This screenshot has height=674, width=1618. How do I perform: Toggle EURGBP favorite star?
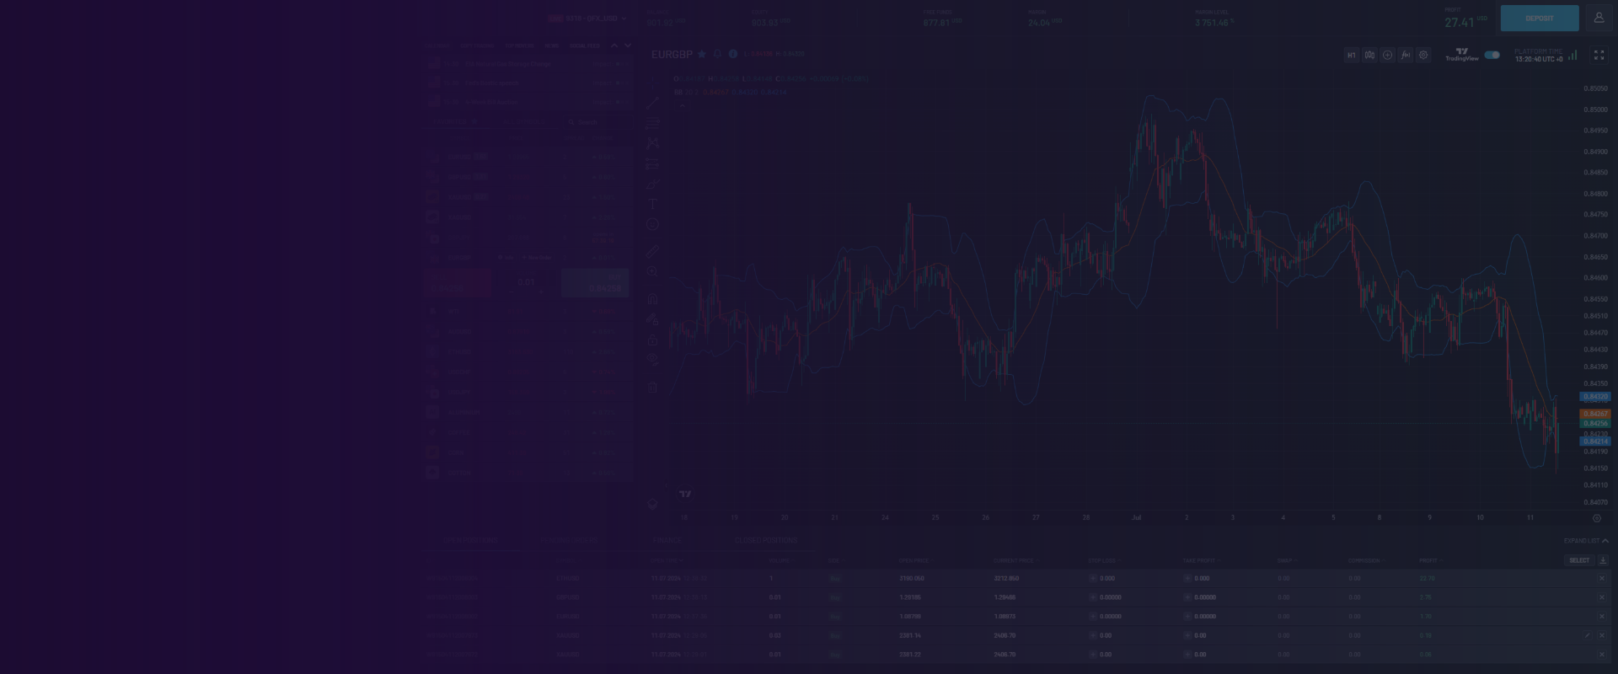[x=701, y=54]
